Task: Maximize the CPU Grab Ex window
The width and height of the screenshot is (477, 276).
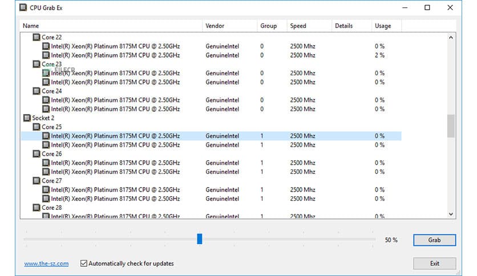Action: click(x=427, y=7)
